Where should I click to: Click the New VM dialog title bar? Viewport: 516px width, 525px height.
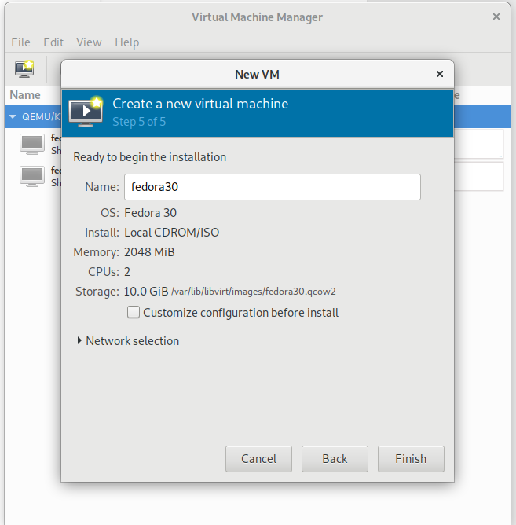(257, 74)
